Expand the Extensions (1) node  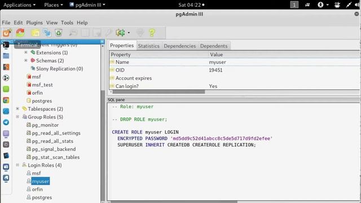[x=26, y=52]
